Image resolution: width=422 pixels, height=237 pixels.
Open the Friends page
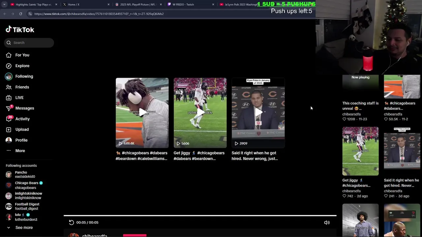22,87
